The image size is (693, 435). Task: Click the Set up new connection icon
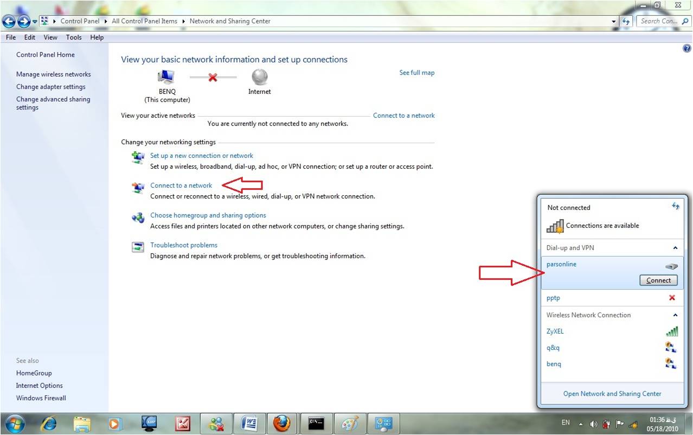point(138,158)
